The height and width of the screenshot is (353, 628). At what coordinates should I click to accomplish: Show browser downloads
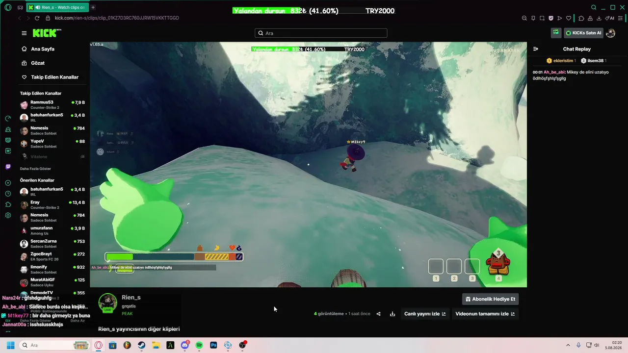(599, 18)
